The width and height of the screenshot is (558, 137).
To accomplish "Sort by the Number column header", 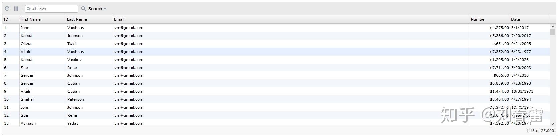I will (x=478, y=19).
